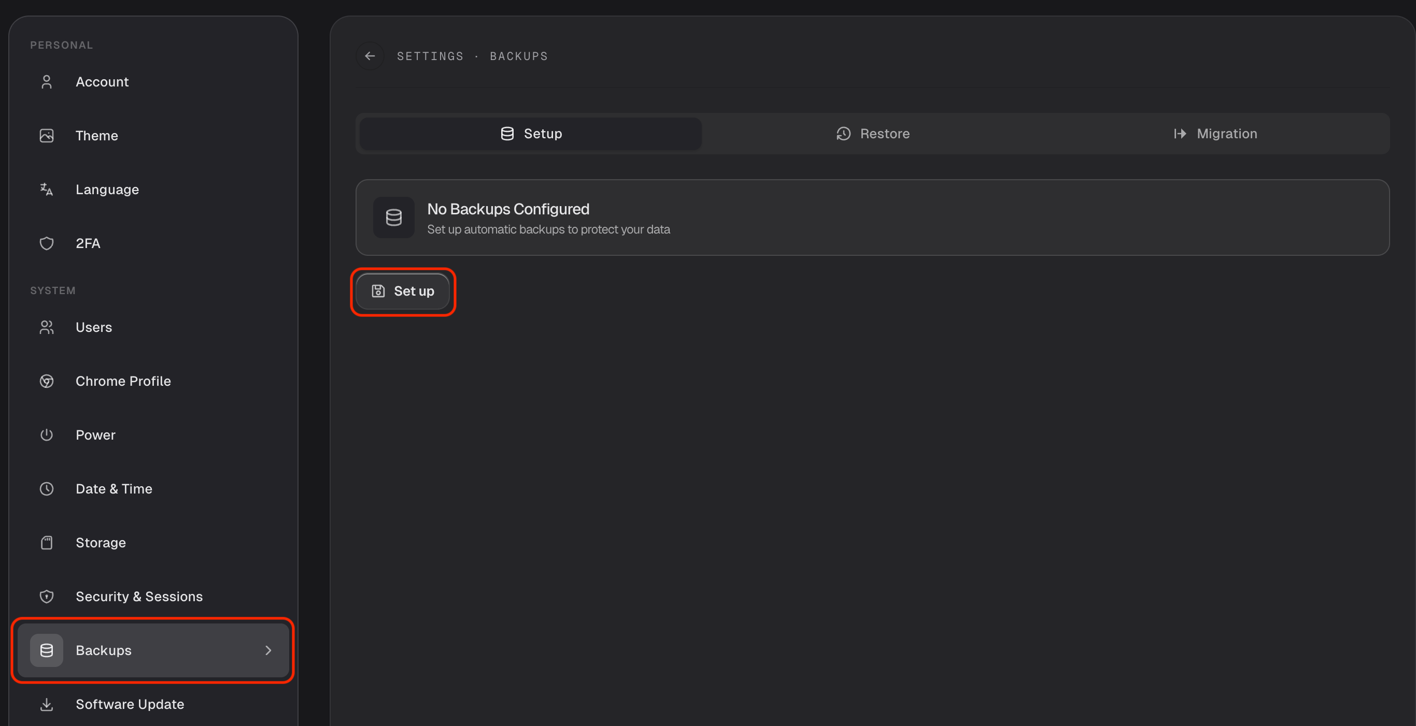
Task: Click the Security & Sessions shield icon
Action: [47, 597]
